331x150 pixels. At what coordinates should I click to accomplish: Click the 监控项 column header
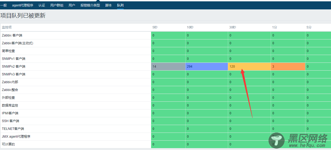coord(7,27)
